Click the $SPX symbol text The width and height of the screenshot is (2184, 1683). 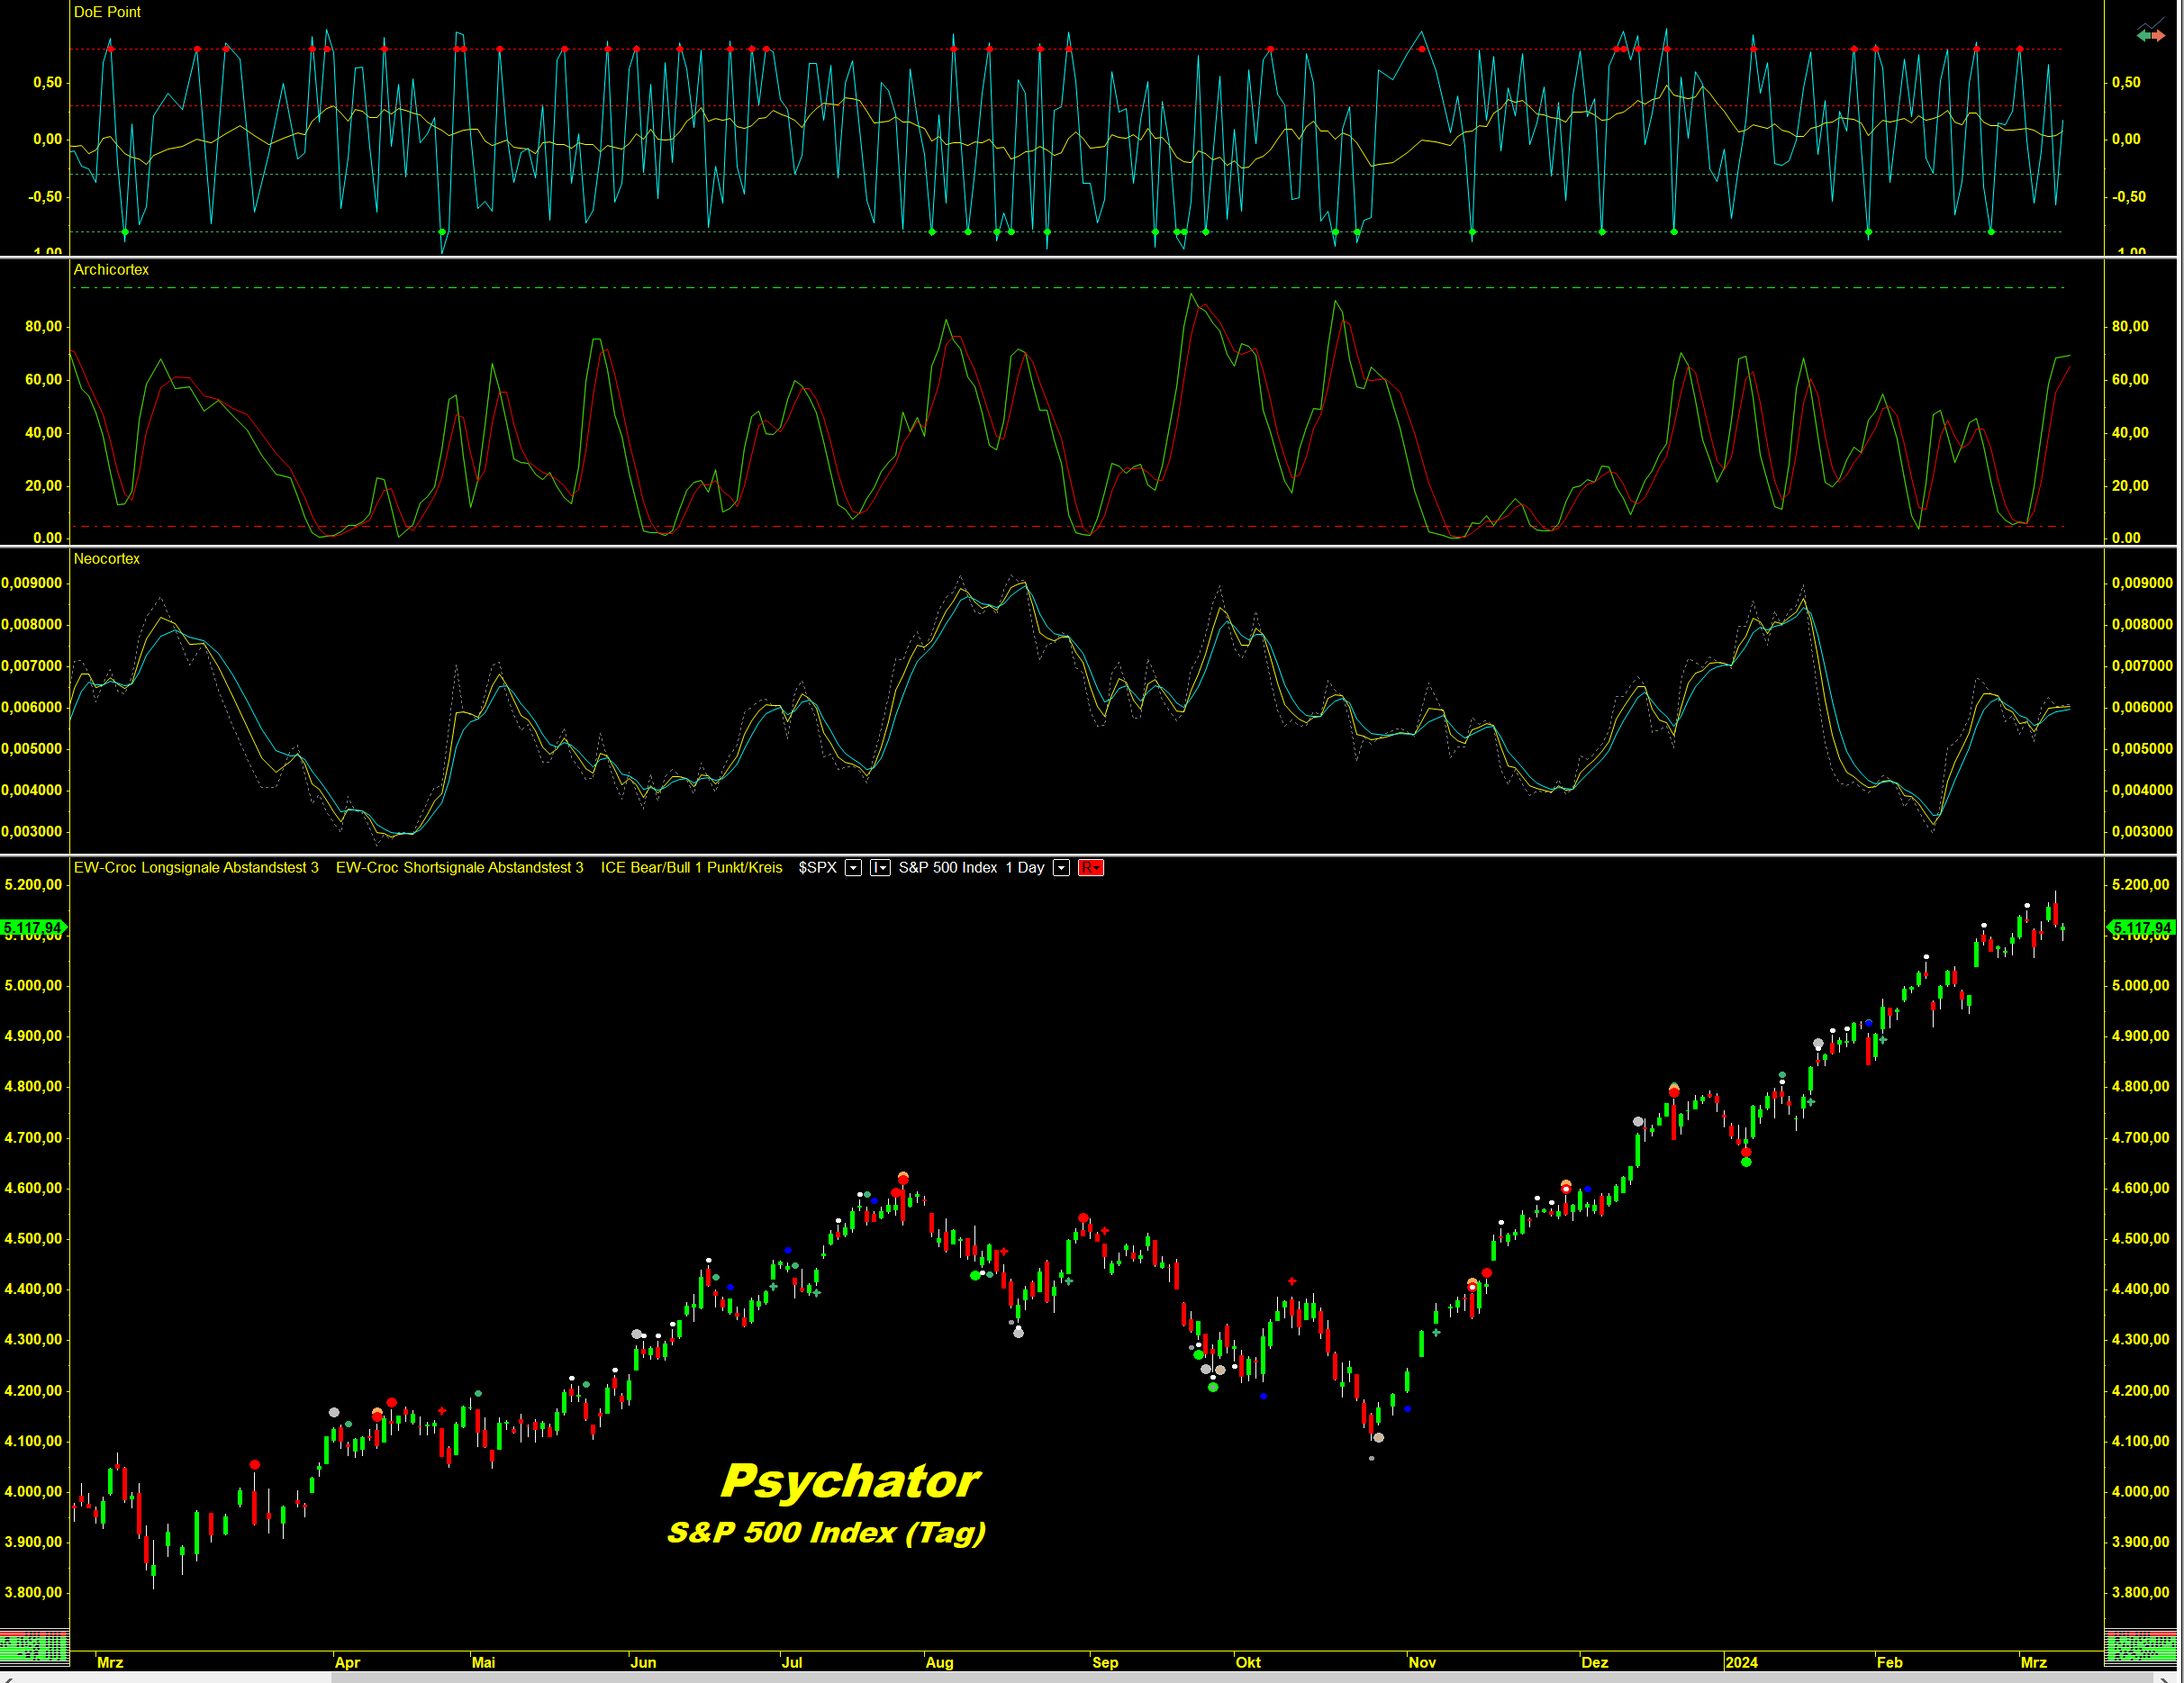817,868
